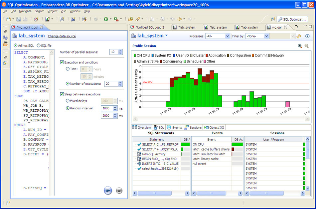Open the Project menu
The image size is (316, 209).
click(x=53, y=11)
